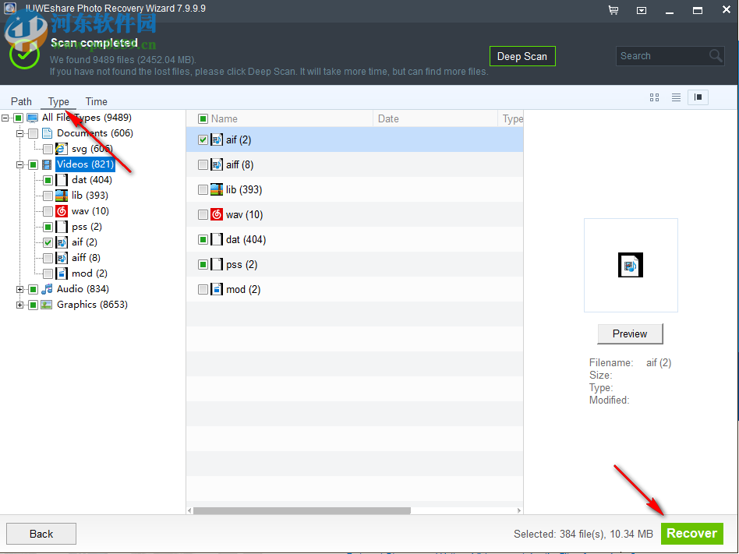The image size is (739, 554).
Task: Switch to the Path tab
Action: (x=20, y=101)
